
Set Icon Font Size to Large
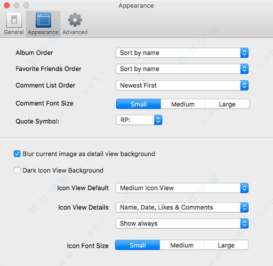coord(226,245)
